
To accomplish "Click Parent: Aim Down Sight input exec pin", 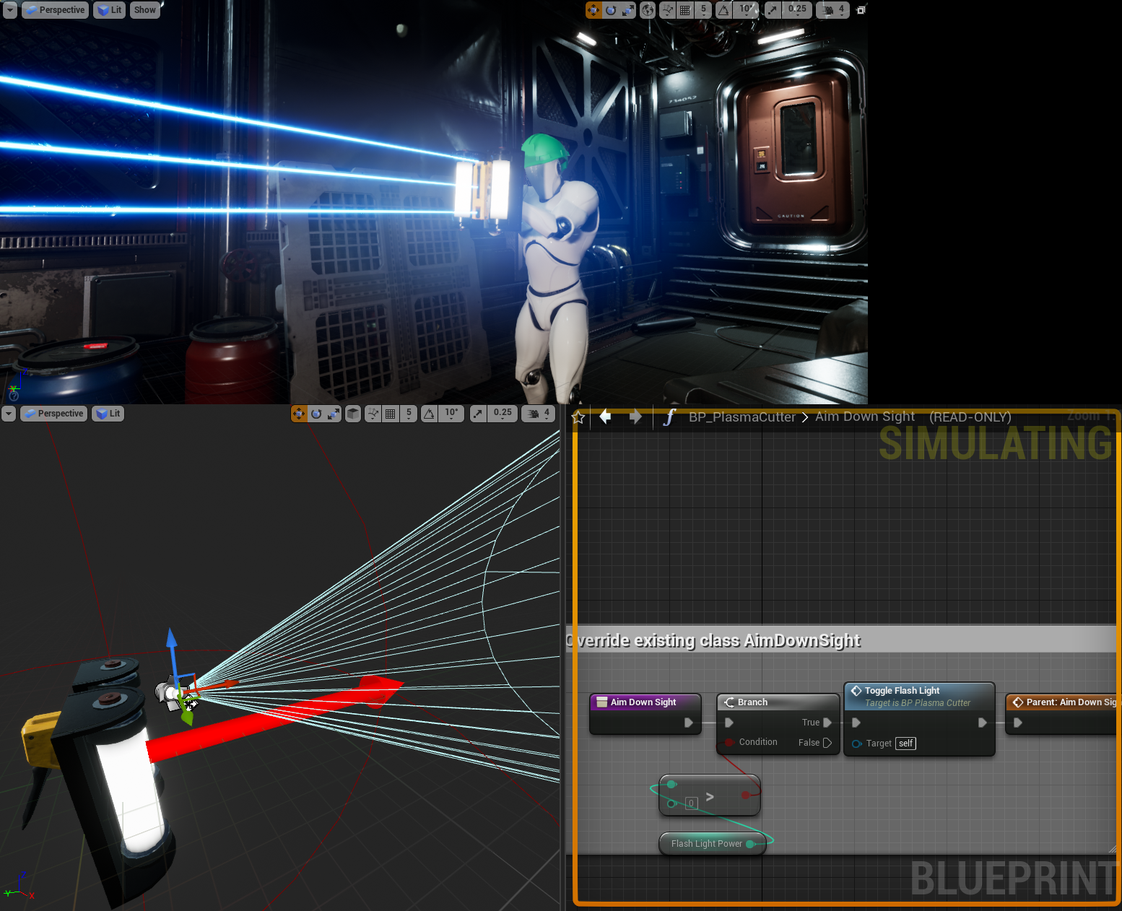I will 1018,723.
